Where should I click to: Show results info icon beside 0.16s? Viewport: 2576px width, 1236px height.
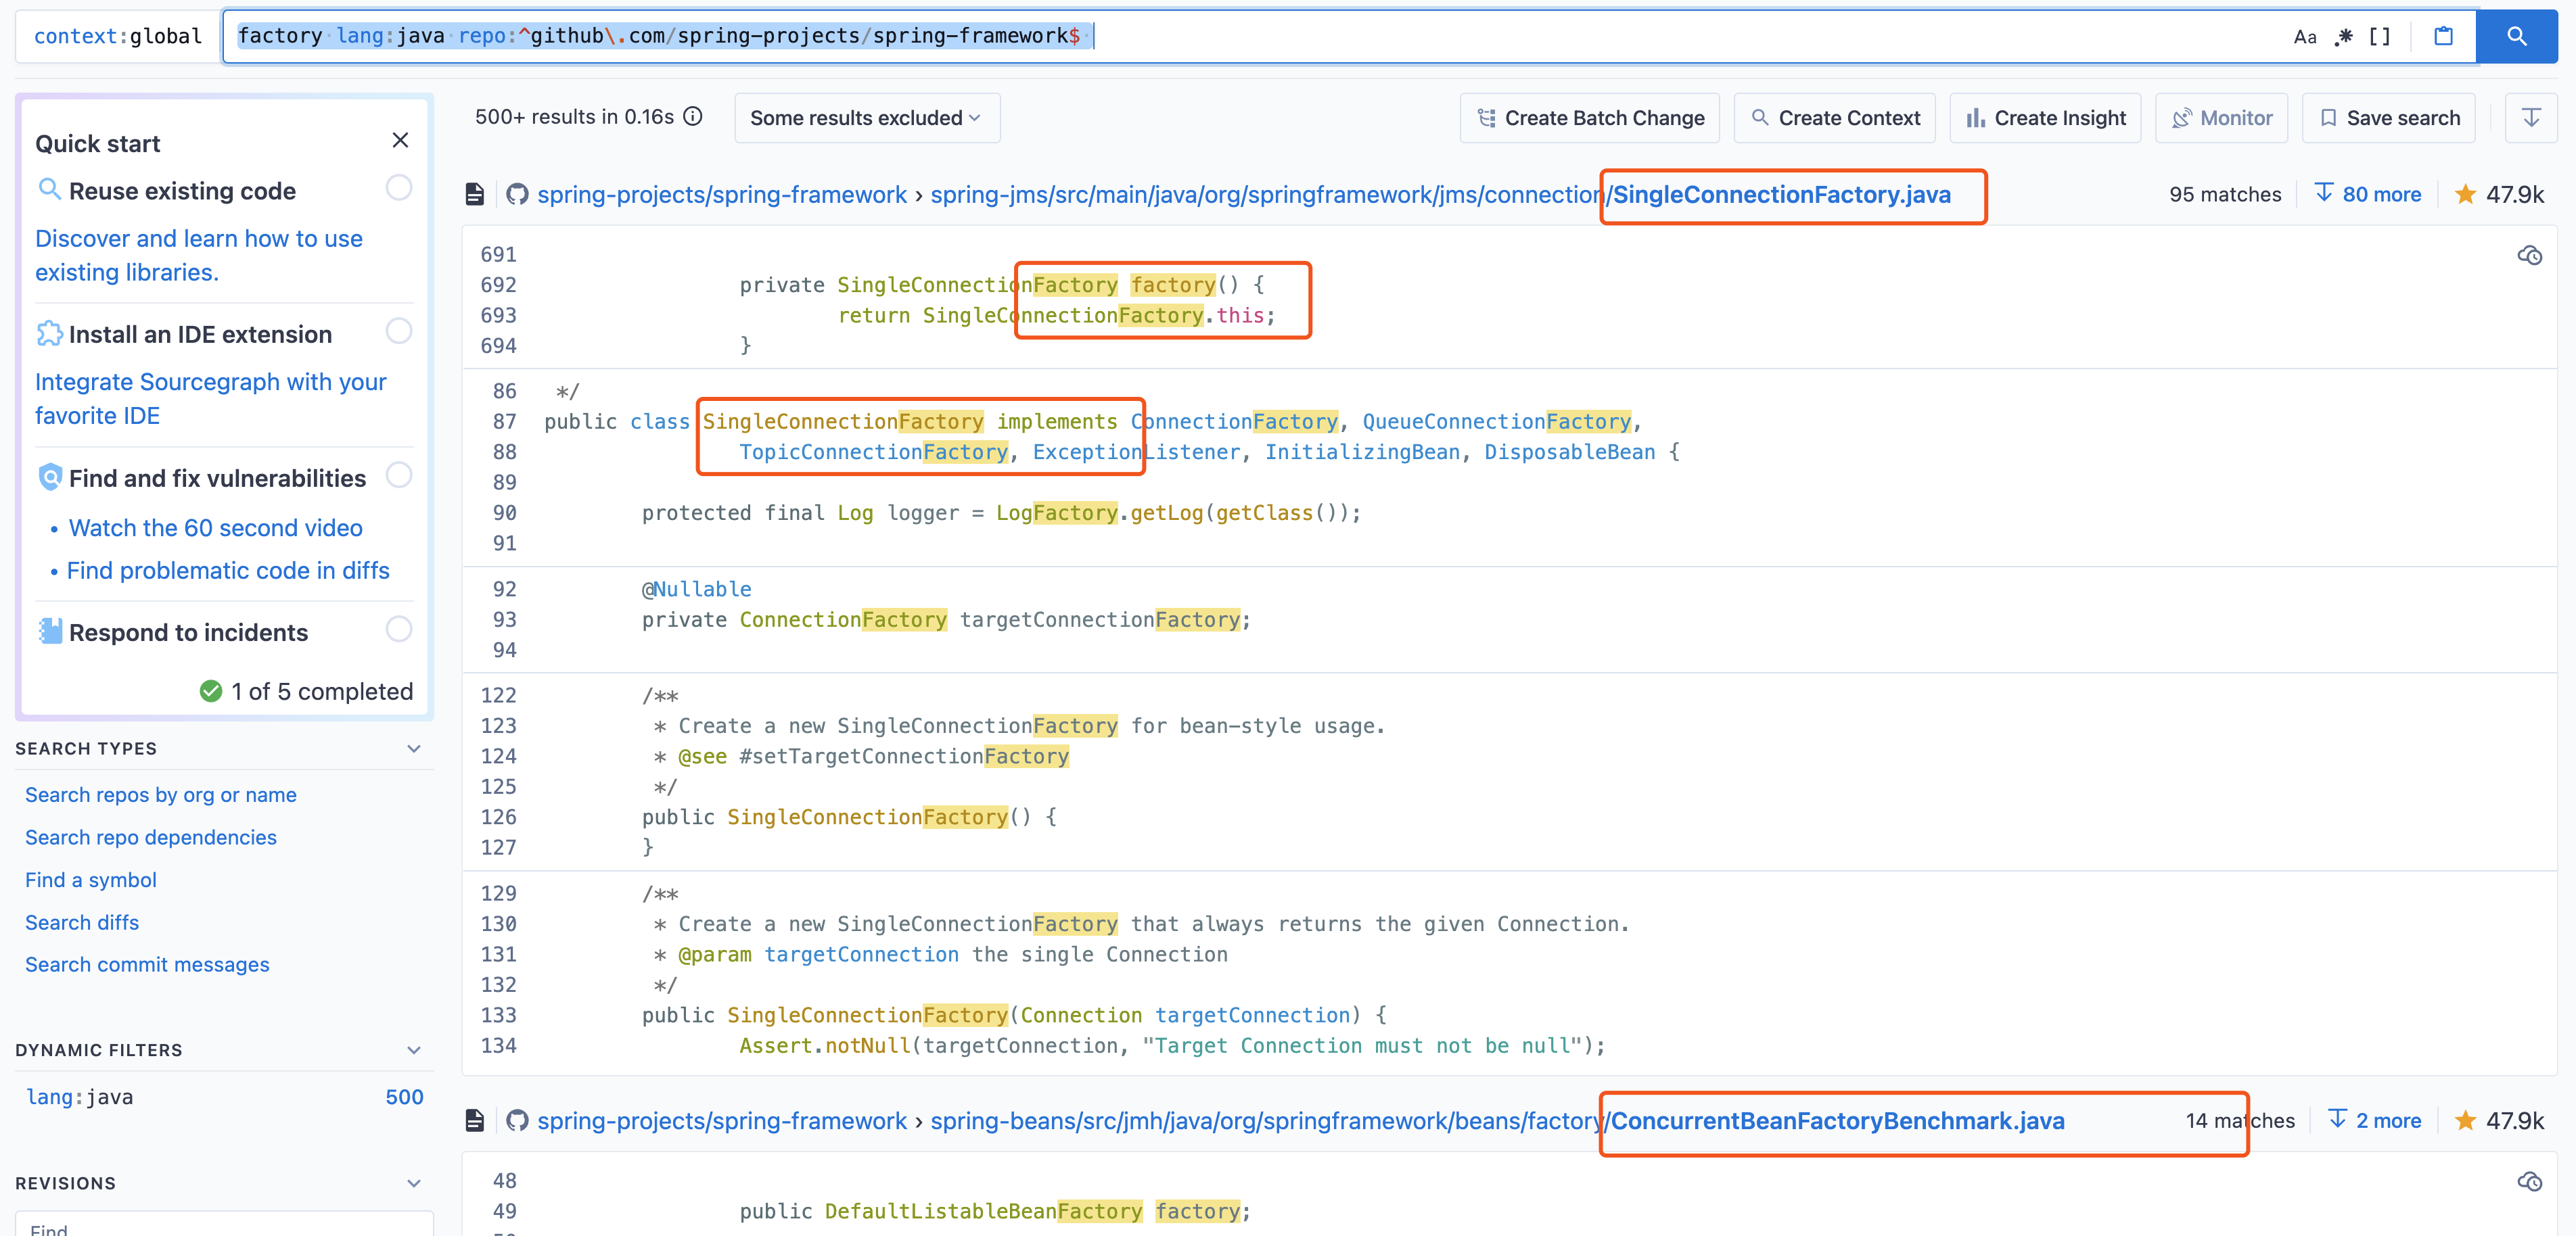pyautogui.click(x=693, y=117)
